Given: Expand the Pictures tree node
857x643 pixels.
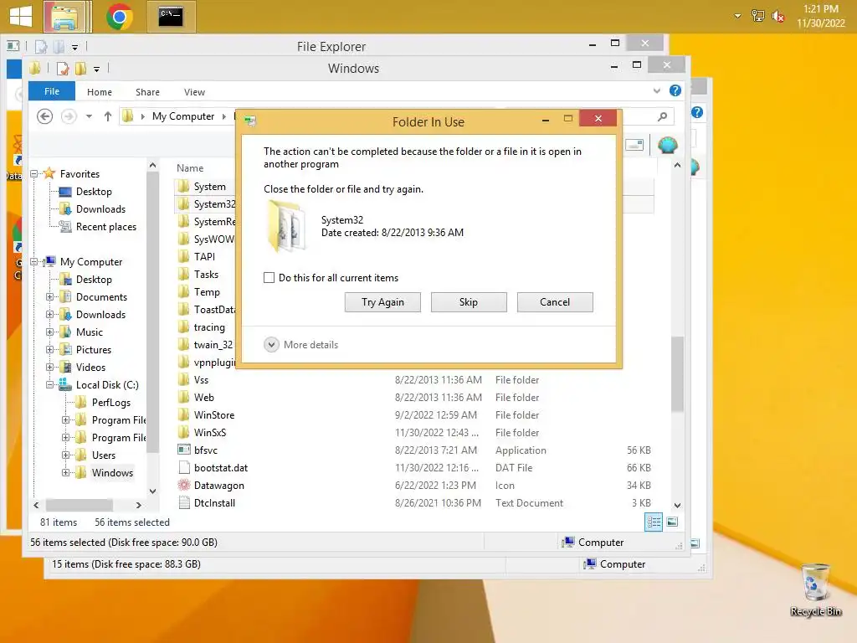Looking at the screenshot, I should point(49,349).
